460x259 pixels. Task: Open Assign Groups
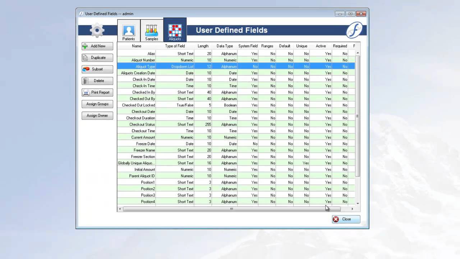[97, 104]
